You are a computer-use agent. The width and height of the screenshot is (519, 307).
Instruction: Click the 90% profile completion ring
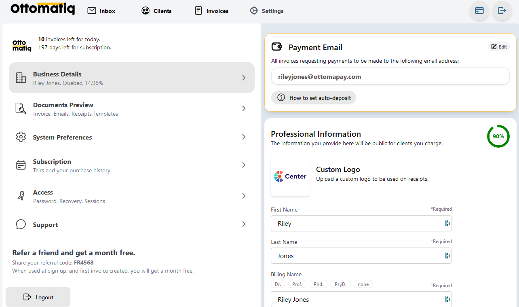498,136
